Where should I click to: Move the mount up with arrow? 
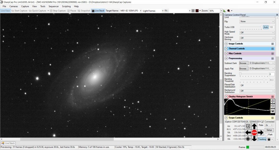point(254,126)
